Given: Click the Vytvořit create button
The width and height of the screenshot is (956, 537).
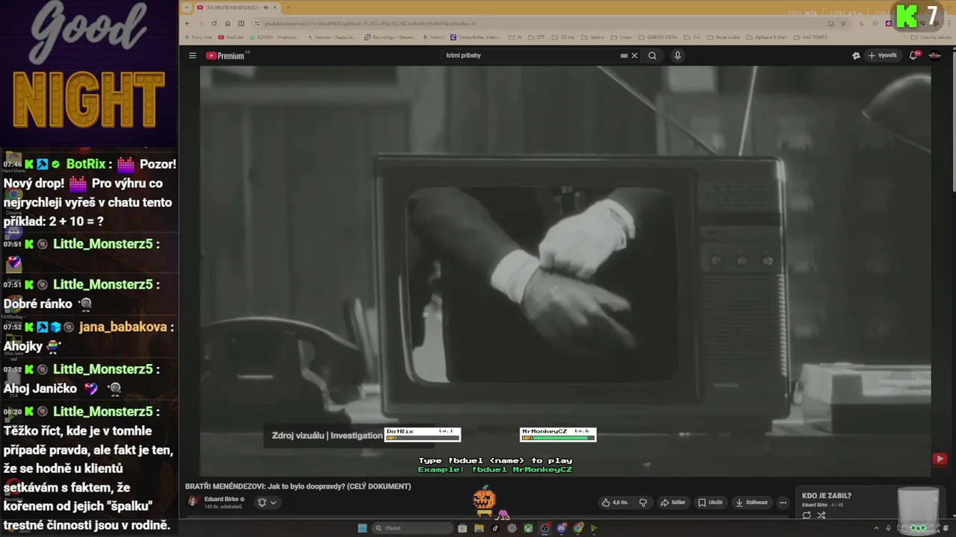Looking at the screenshot, I should [x=882, y=55].
